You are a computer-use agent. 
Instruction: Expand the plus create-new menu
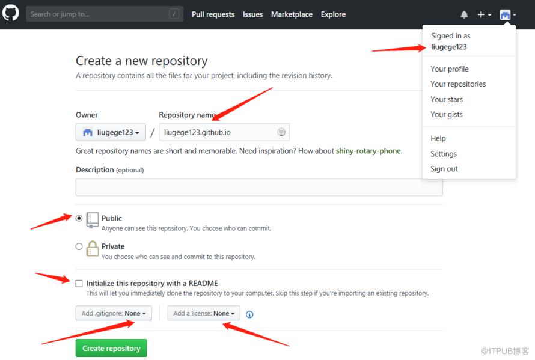484,14
